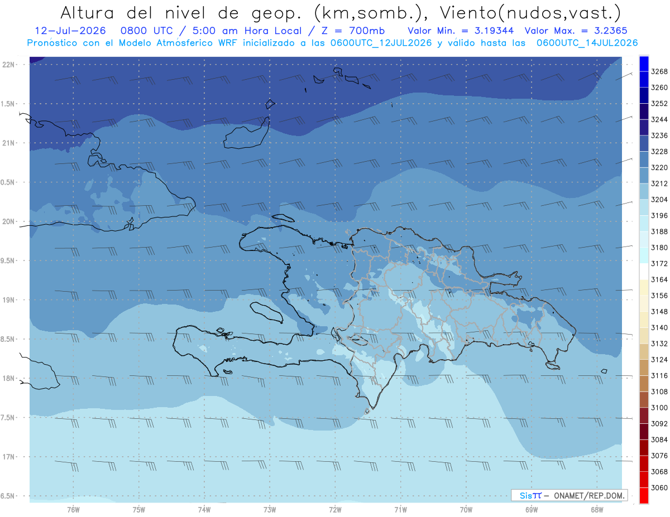Select the legend value '3060'
Viewport: 670px width, 517px height.
pyautogui.click(x=659, y=487)
